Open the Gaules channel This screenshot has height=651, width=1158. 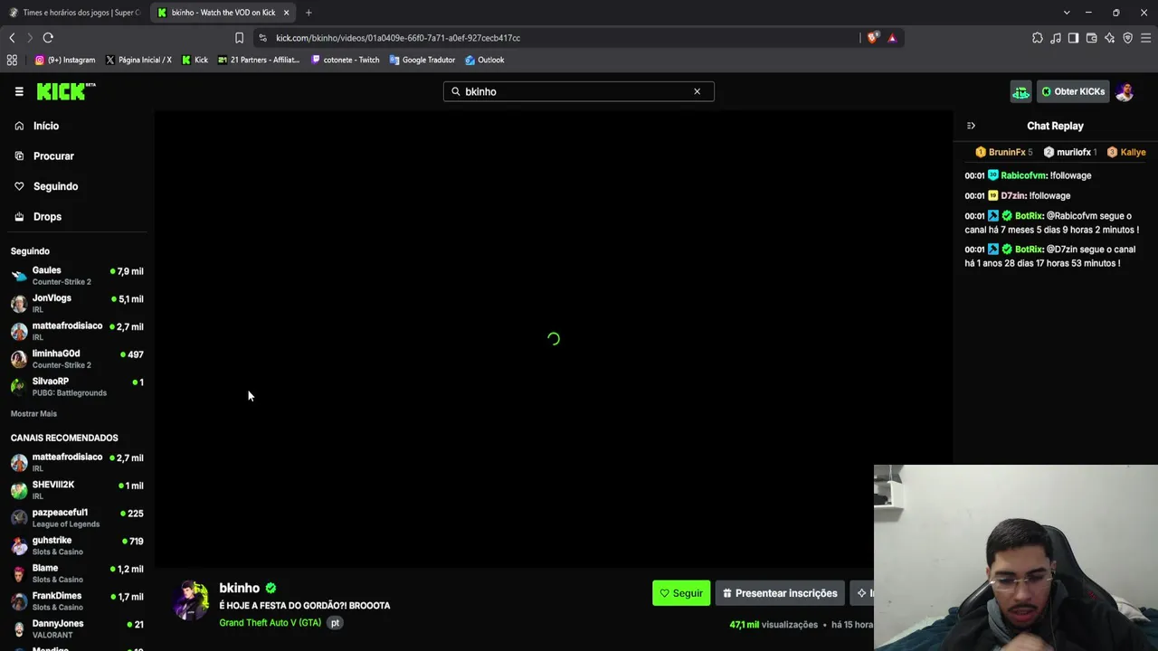(77, 276)
